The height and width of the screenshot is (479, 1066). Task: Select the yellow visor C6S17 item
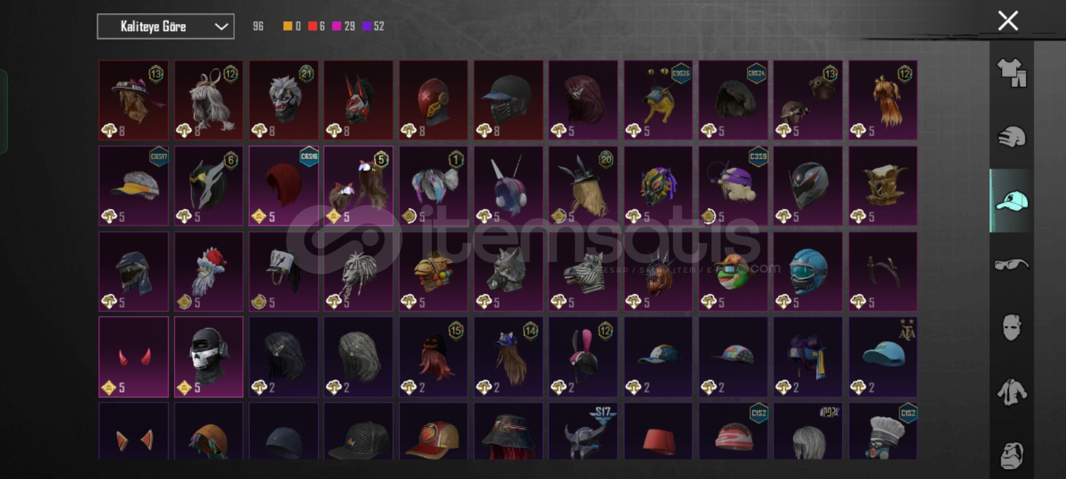click(x=134, y=186)
